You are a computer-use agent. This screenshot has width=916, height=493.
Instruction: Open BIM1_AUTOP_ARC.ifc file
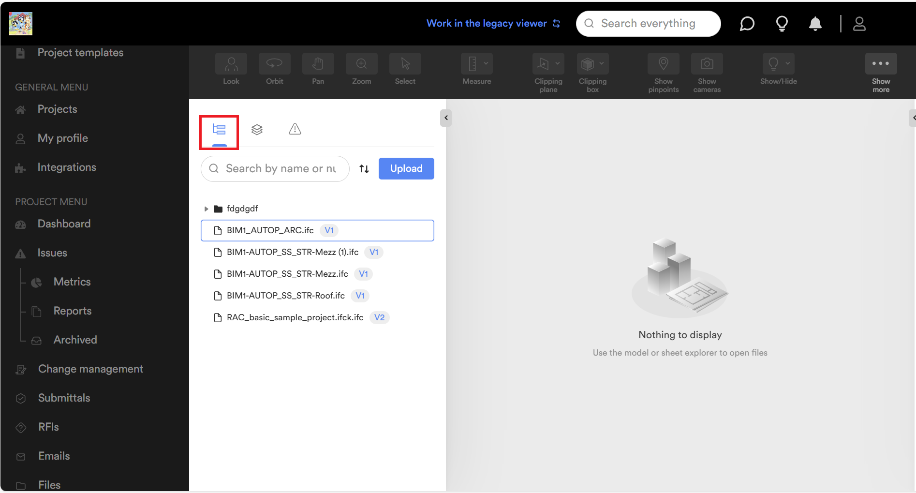[317, 230]
